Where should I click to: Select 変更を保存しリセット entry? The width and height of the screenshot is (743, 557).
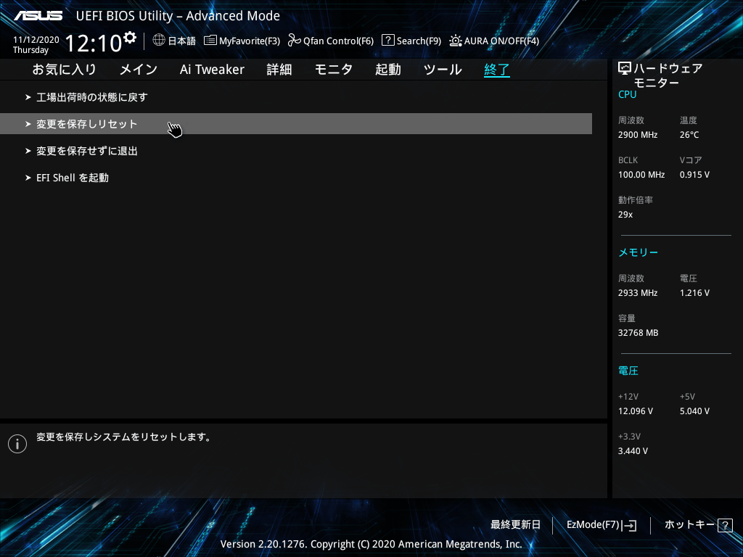tap(86, 124)
